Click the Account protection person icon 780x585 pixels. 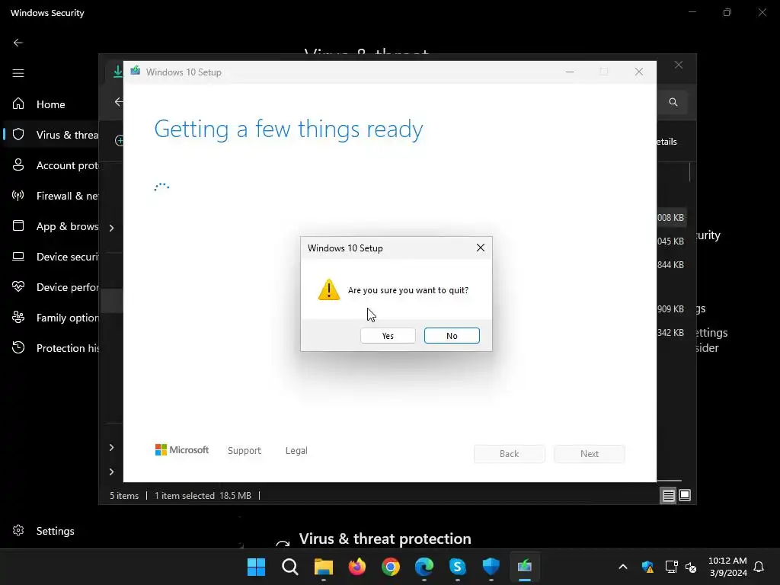pyautogui.click(x=18, y=165)
